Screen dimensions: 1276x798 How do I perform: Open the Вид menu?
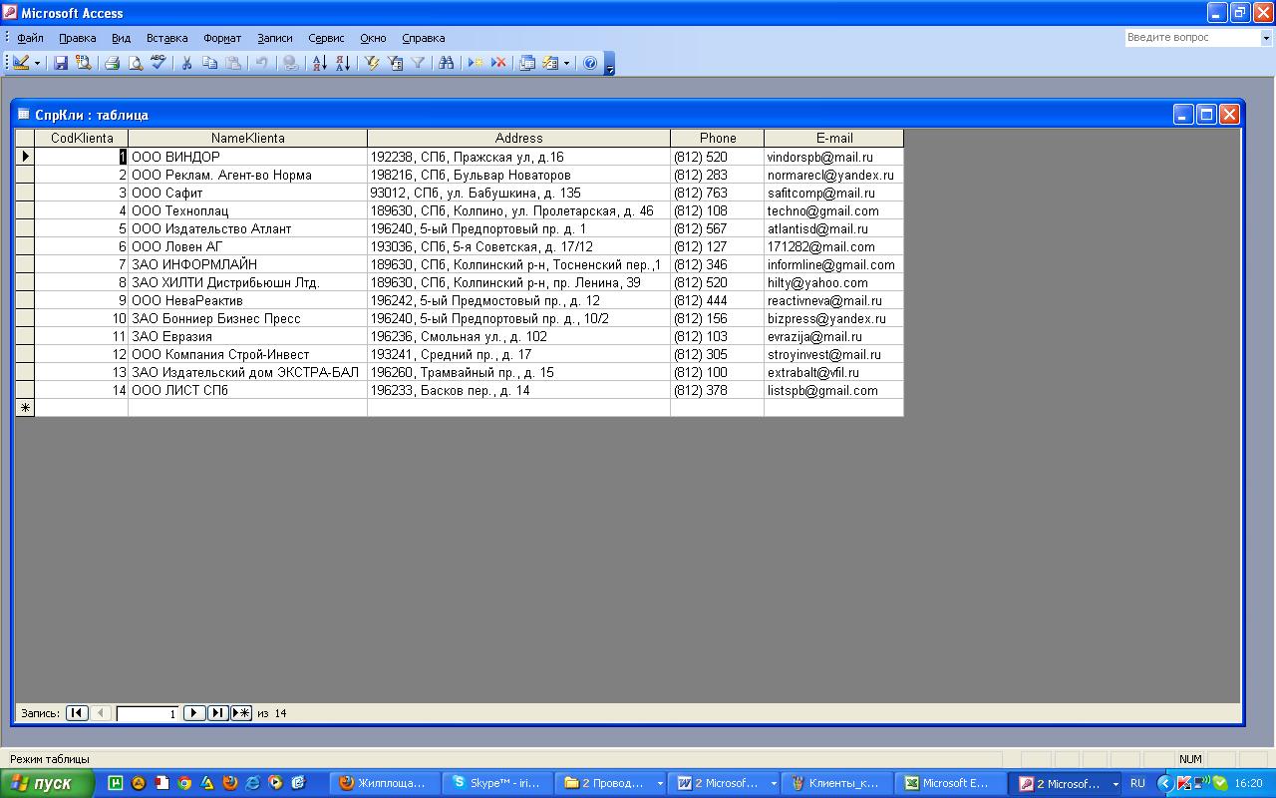121,38
